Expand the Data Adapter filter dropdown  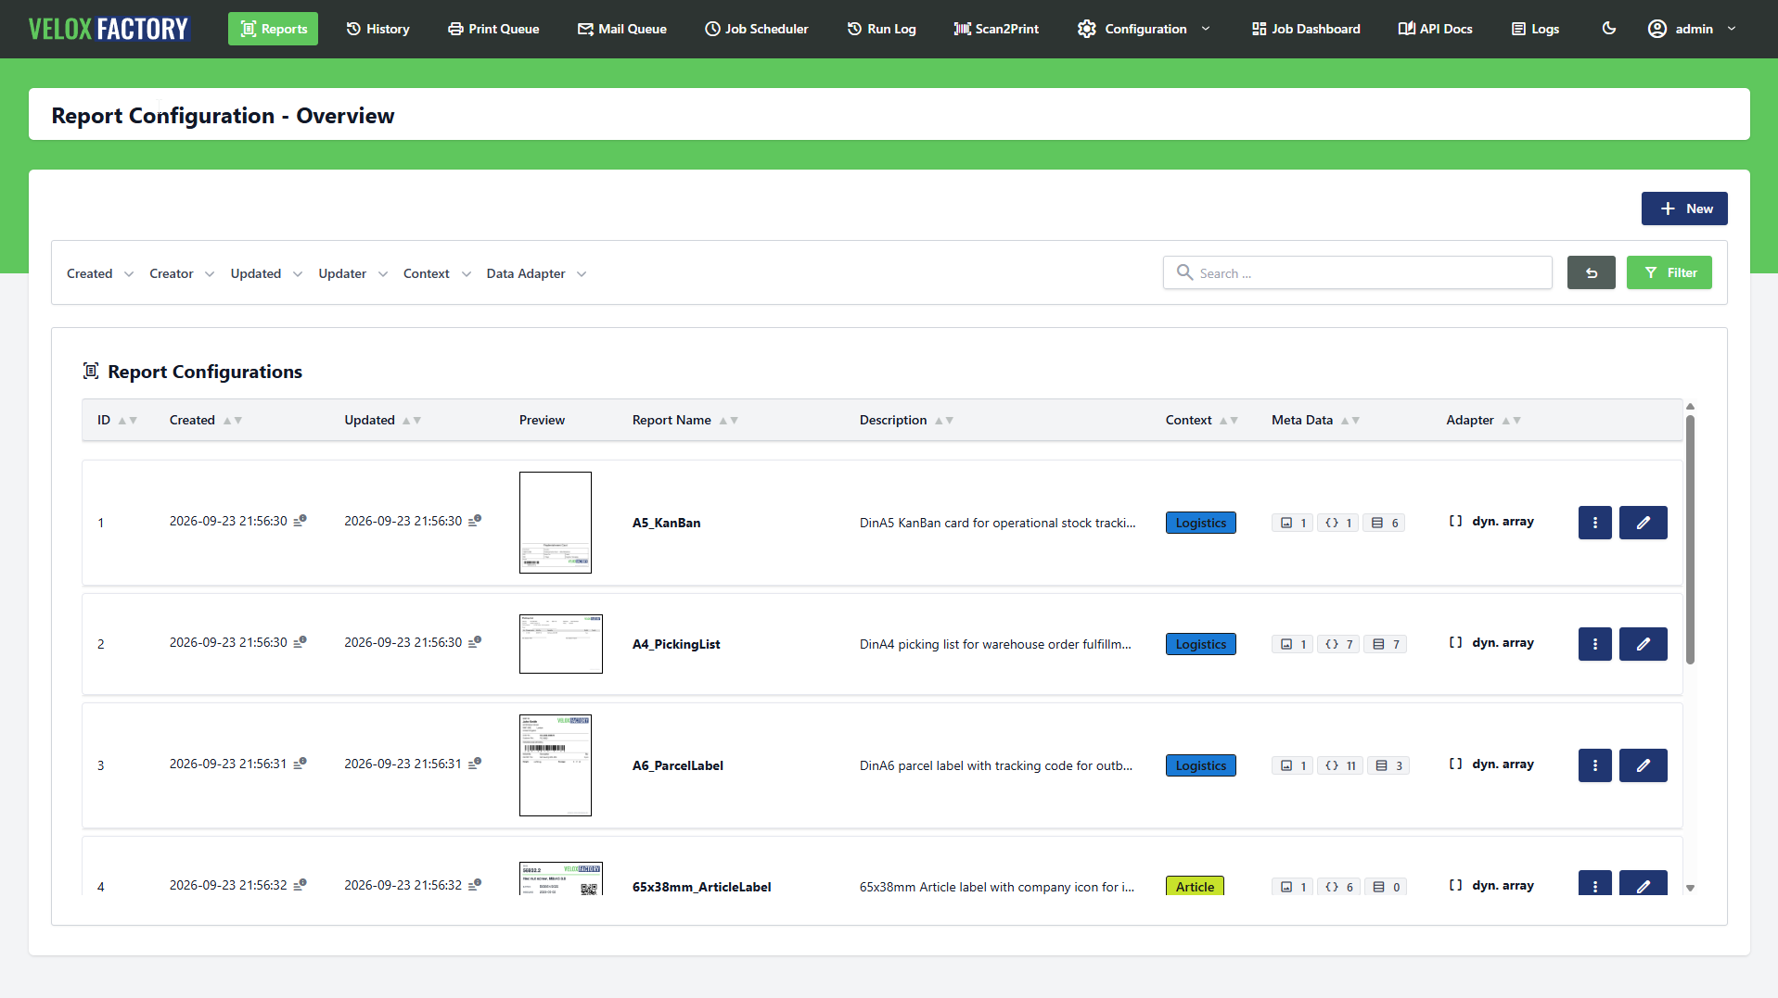[536, 273]
